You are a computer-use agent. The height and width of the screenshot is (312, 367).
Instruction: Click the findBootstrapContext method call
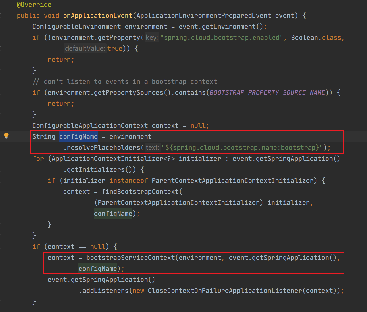(140, 192)
